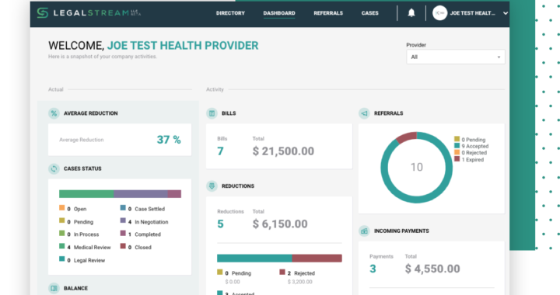The image size is (560, 295).
Task: Click the $ 4,550.00 payments total
Action: tap(432, 269)
